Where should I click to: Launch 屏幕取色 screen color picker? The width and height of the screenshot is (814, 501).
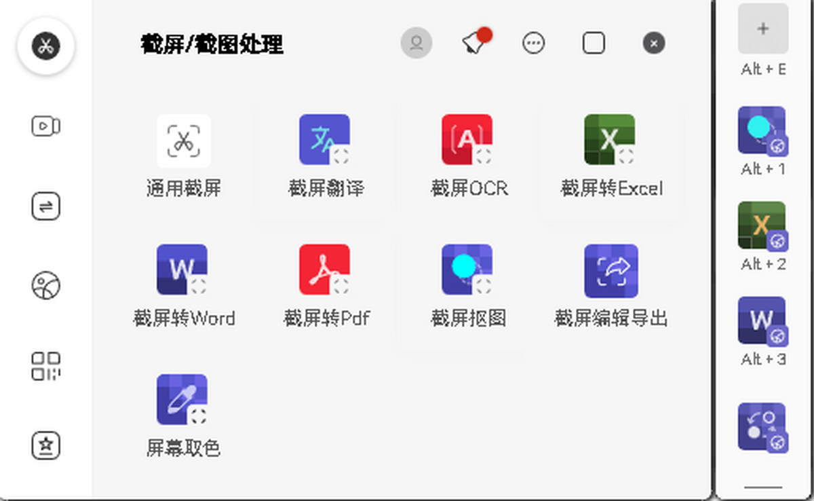pos(183,416)
